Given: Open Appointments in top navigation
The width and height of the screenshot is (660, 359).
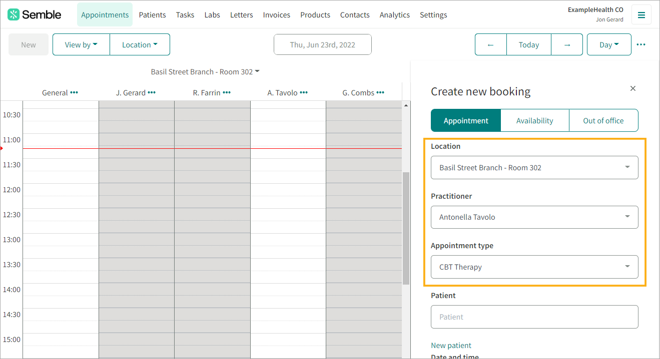Looking at the screenshot, I should [105, 14].
